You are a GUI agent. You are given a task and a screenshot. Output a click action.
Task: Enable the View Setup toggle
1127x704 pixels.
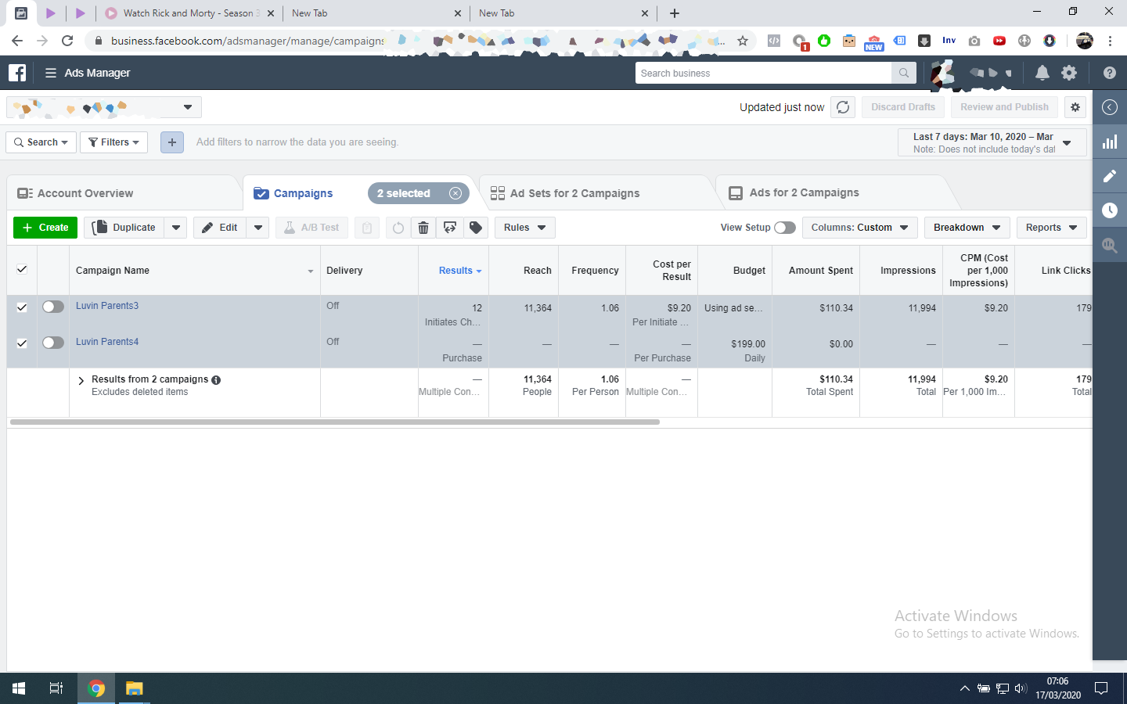[785, 228]
